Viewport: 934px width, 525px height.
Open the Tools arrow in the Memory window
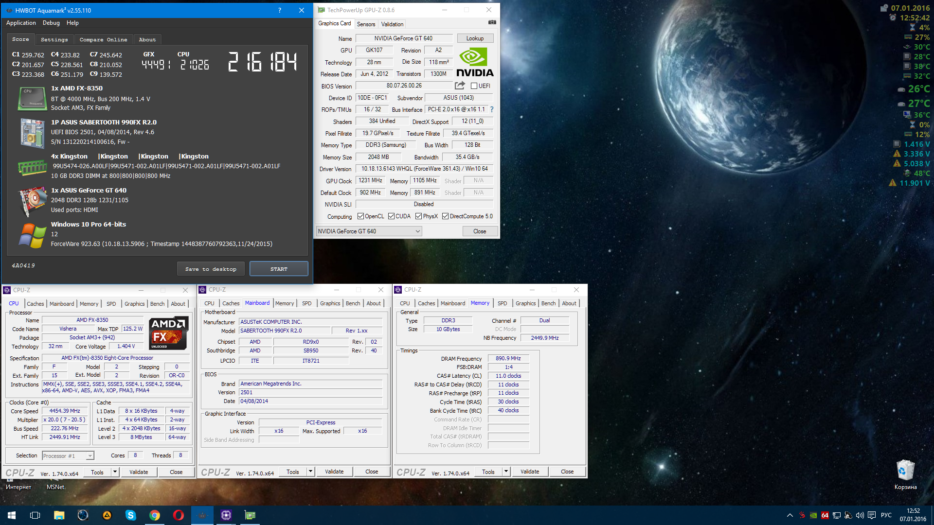(506, 472)
